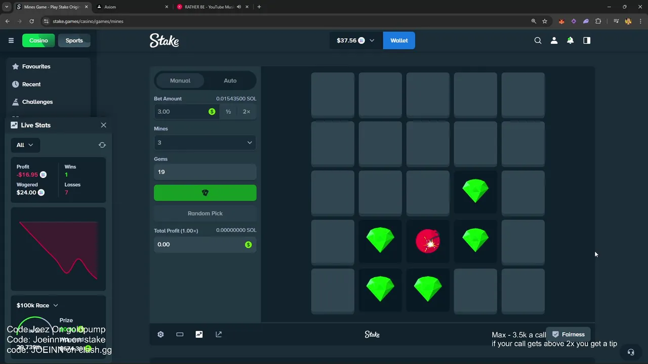Open the notifications bell icon

(x=570, y=40)
